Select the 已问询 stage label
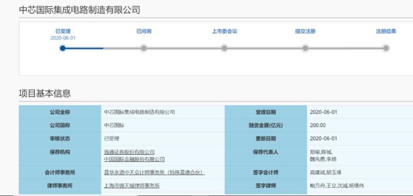Image resolution: width=413 pixels, height=196 pixels. click(144, 31)
